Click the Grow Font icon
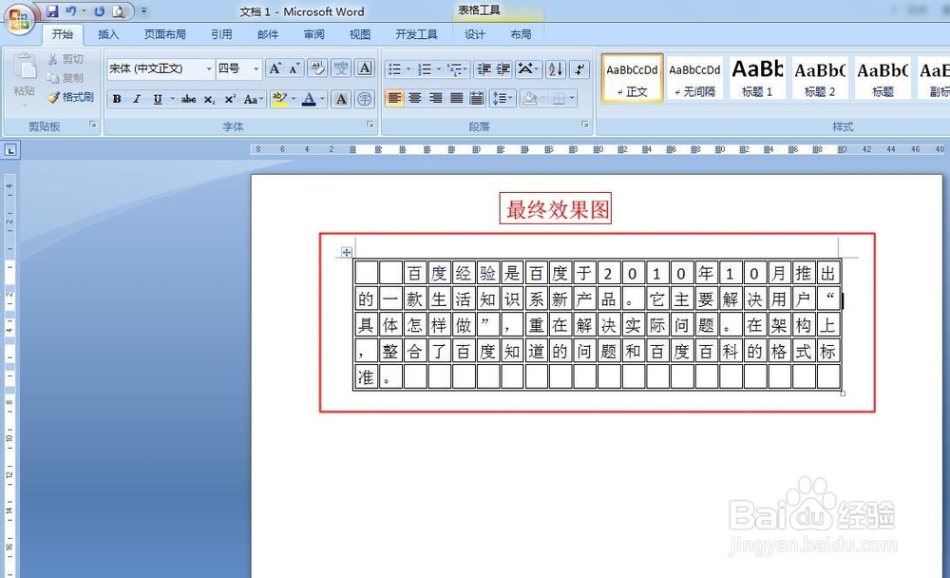Image resolution: width=950 pixels, height=578 pixels. [x=275, y=68]
